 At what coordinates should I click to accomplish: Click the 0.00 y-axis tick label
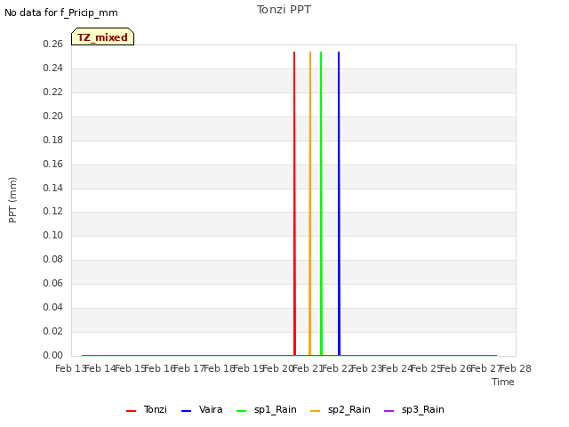53,355
